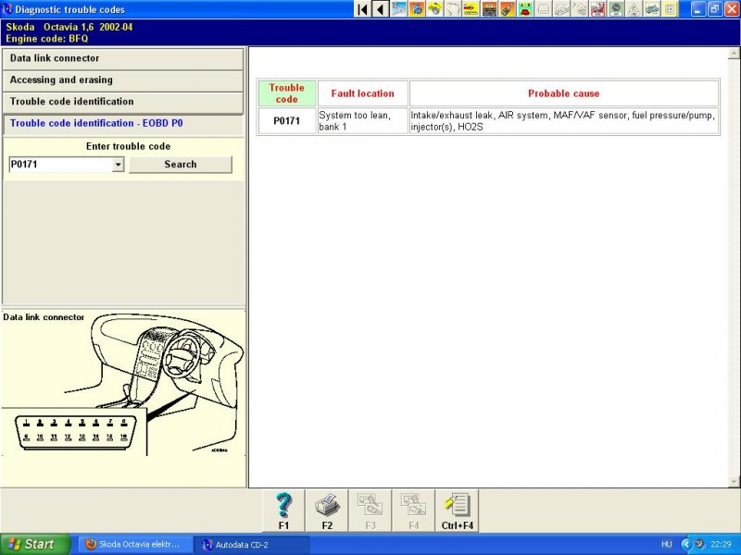Click the 'Skoda Octavia 1,6 2002-04' vehicle title

69,27
